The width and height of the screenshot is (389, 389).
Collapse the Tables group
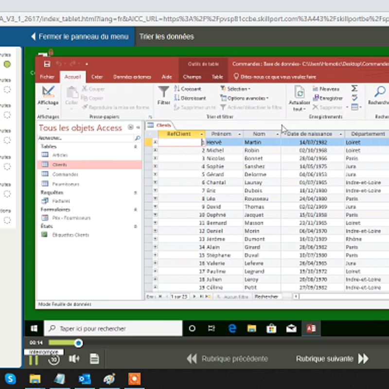click(136, 147)
